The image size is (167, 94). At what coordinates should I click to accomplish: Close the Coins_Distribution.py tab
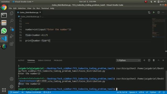click(40, 12)
